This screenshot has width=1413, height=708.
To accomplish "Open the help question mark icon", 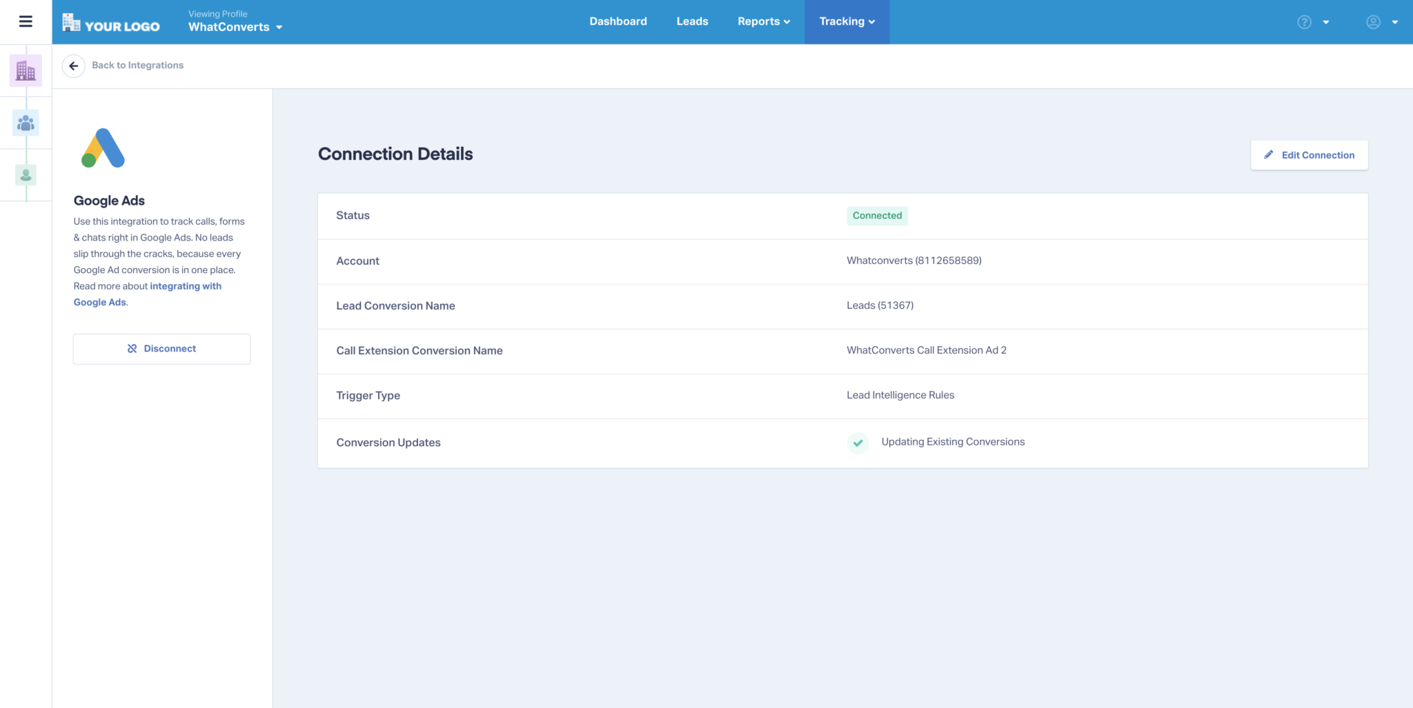I will (1304, 22).
